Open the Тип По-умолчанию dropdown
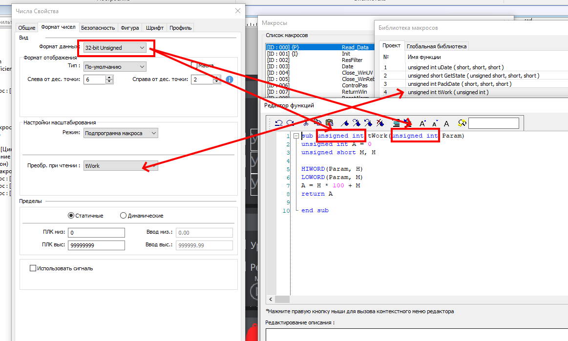The width and height of the screenshot is (568, 341). click(115, 67)
